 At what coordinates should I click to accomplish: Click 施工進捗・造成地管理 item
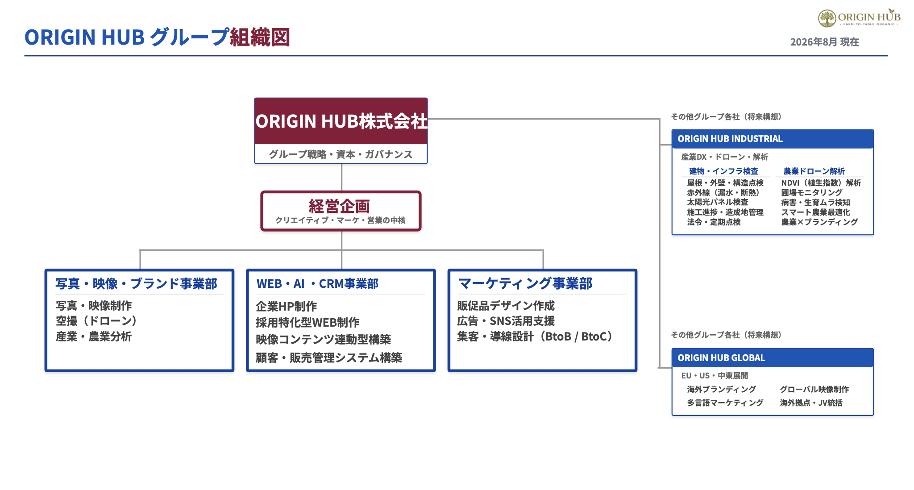(725, 212)
